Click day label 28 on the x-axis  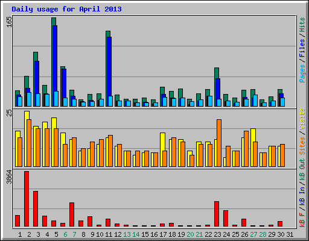pos(263,234)
